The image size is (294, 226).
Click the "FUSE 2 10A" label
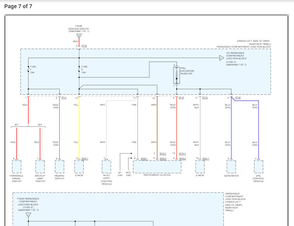(84, 69)
